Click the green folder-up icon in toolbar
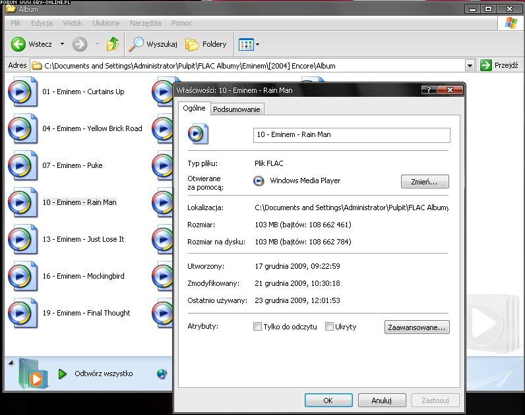Image resolution: width=525 pixels, height=415 pixels. 113,44
